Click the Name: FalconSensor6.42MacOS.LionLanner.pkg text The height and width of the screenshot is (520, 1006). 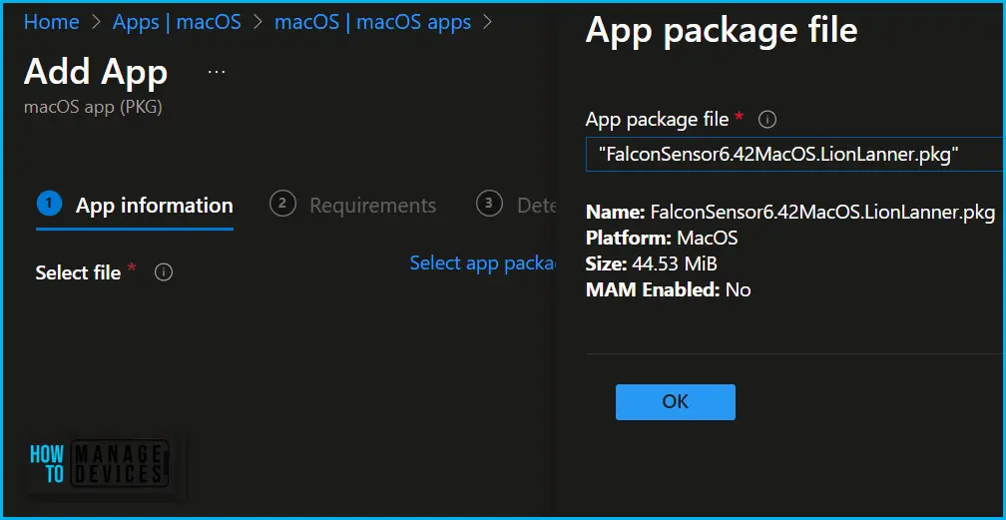coord(790,213)
